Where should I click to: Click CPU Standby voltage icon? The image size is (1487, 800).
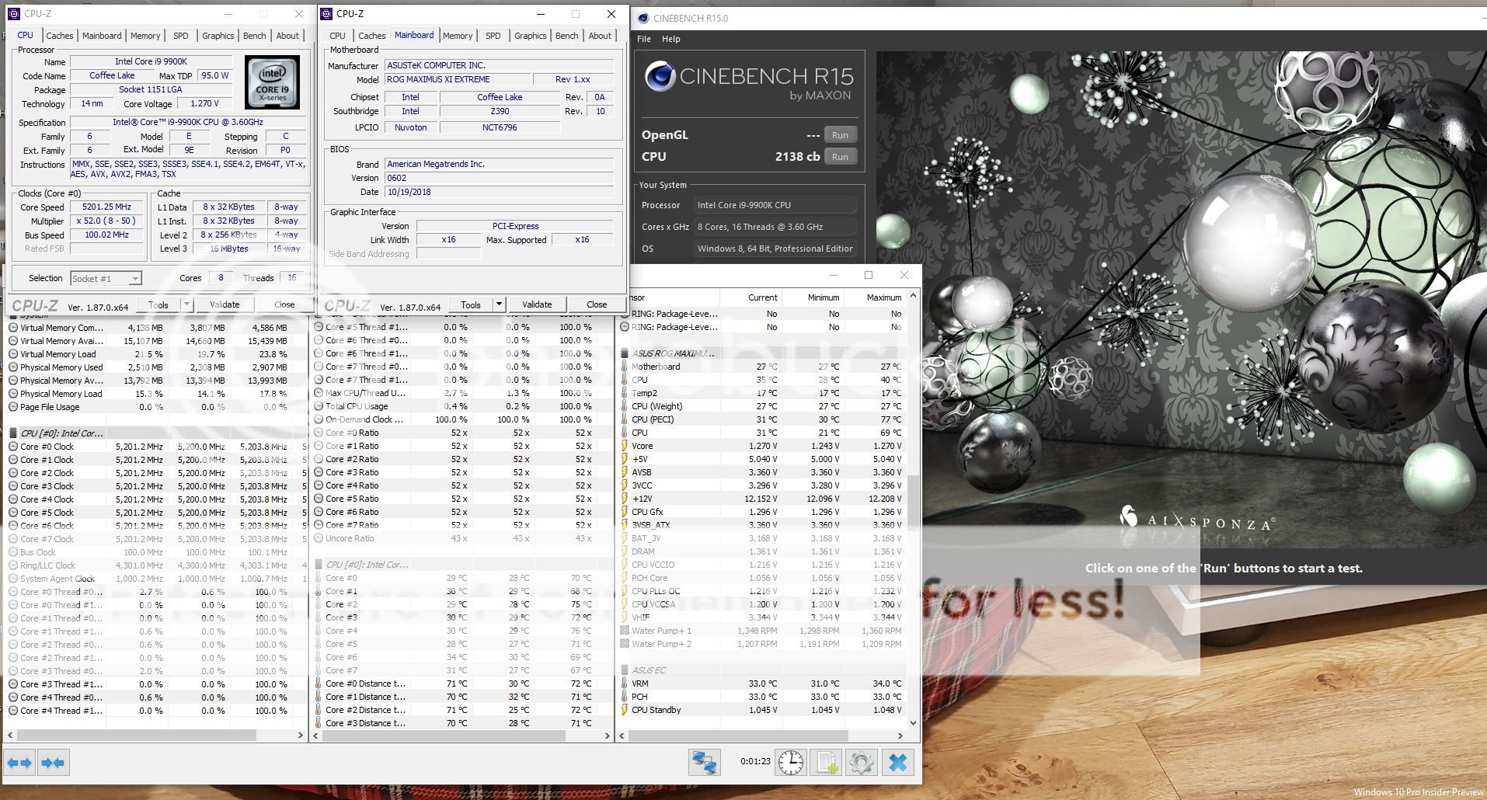coord(625,710)
